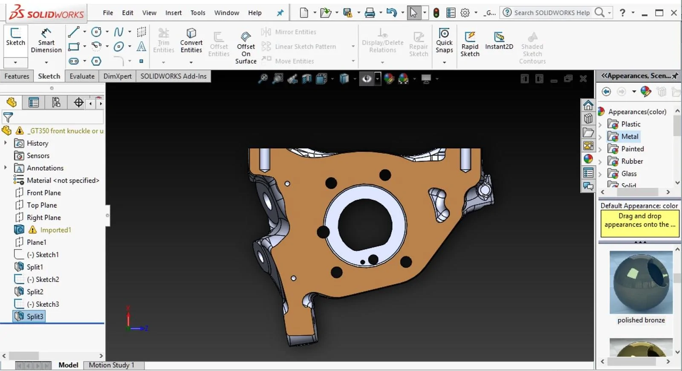Click the Open file icon
Image resolution: width=682 pixels, height=371 pixels.
click(326, 13)
